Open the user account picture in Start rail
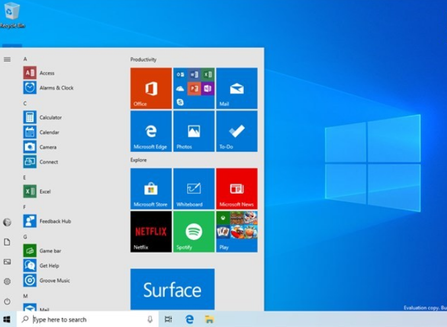Image resolution: width=447 pixels, height=327 pixels. (x=7, y=222)
